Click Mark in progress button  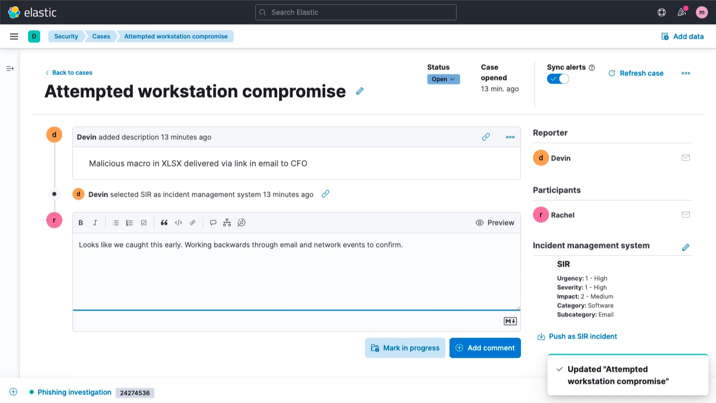point(405,348)
